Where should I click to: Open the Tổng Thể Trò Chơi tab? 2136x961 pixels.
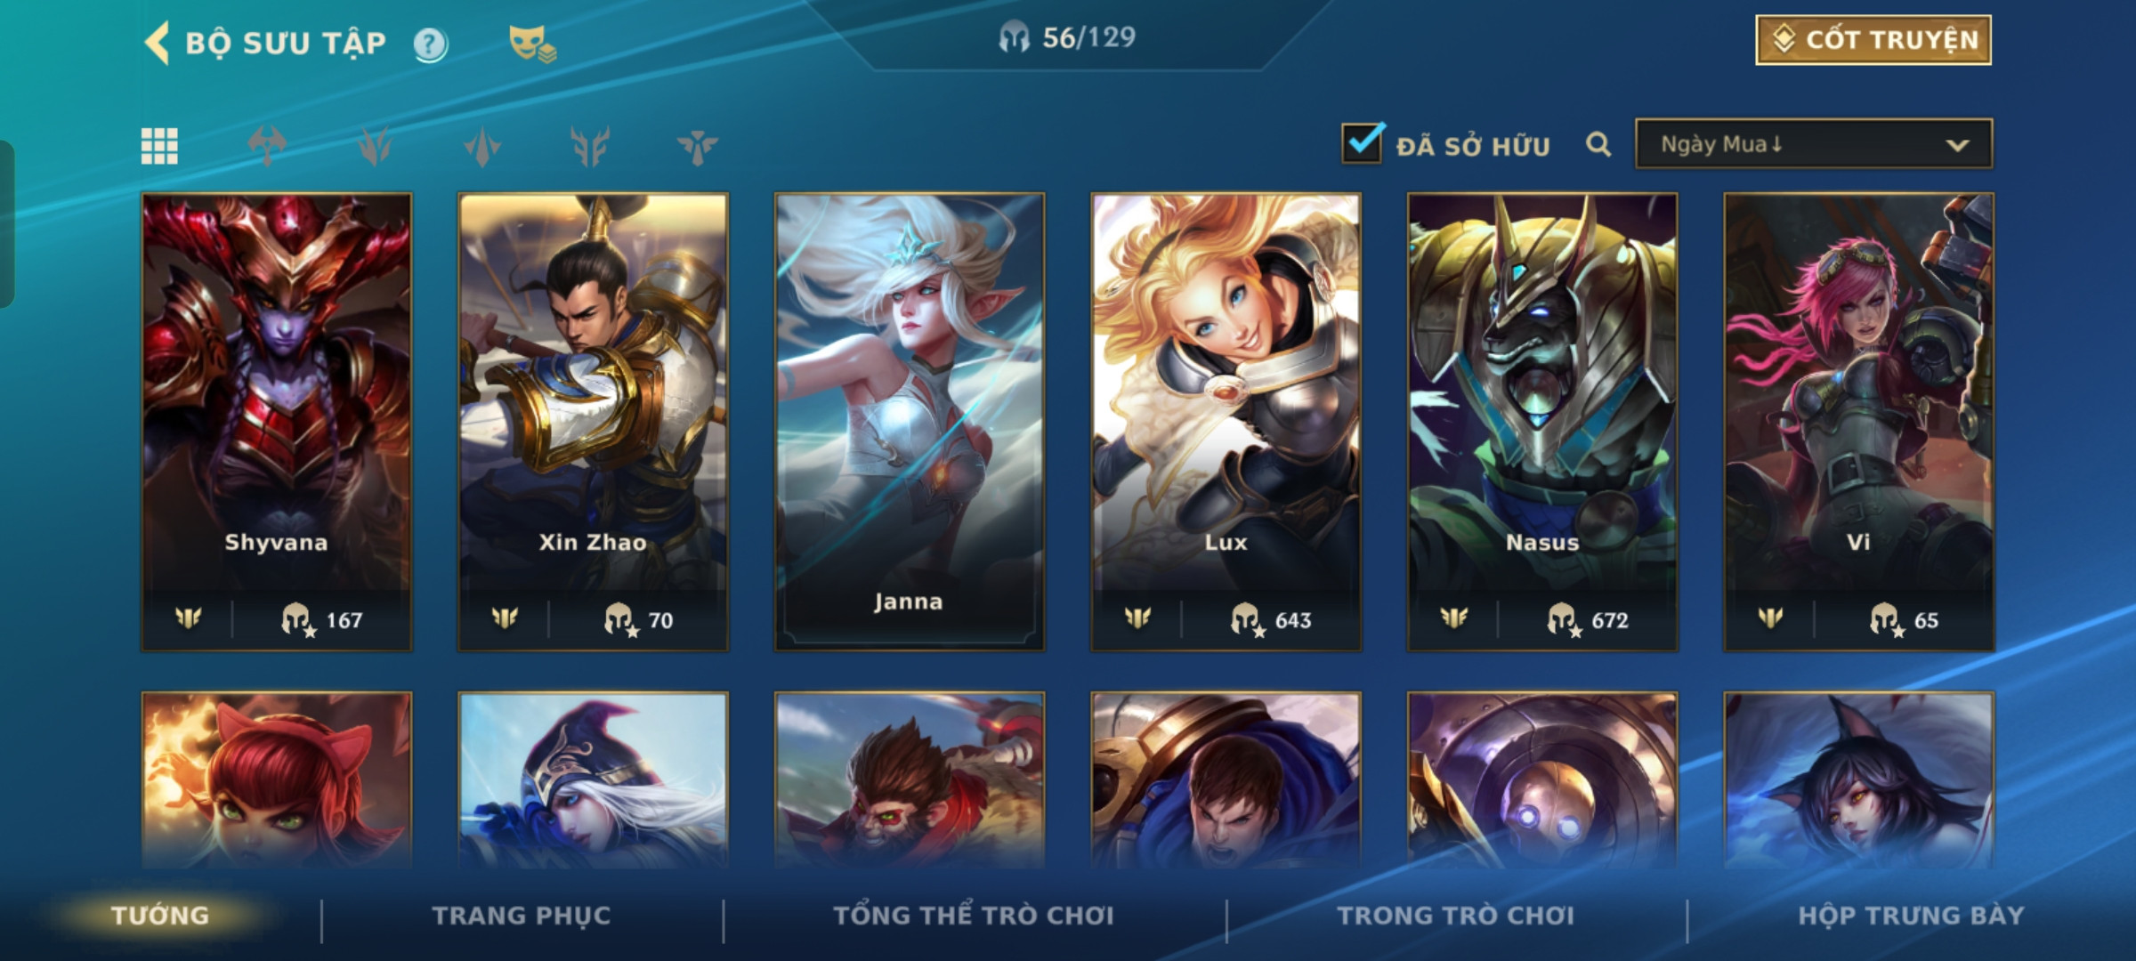coord(974,916)
